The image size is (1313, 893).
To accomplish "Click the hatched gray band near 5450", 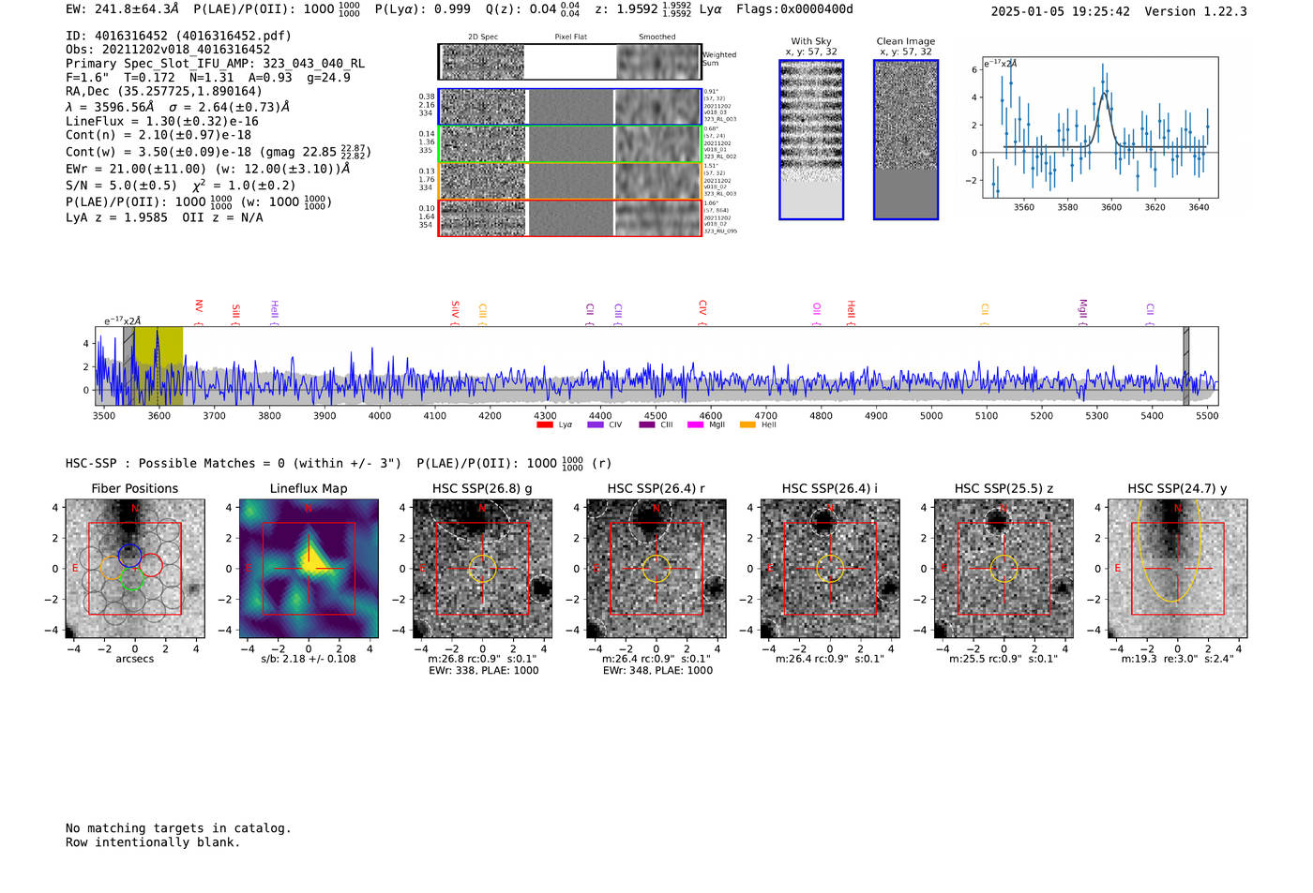I will coord(1186,365).
